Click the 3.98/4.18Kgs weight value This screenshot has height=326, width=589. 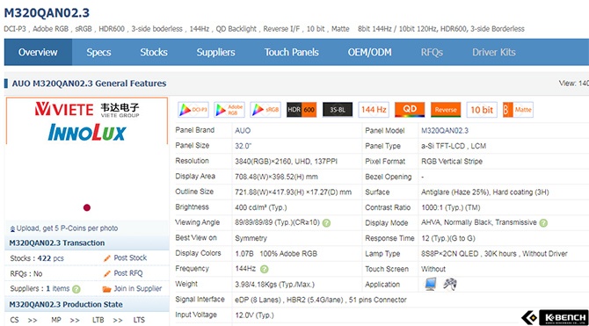tap(274, 285)
